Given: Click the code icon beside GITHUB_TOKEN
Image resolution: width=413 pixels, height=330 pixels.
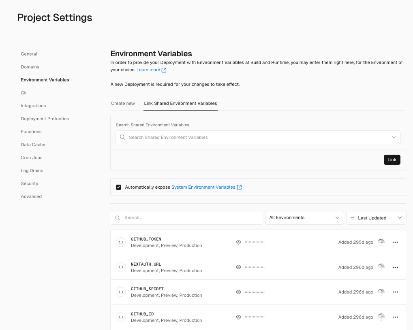Looking at the screenshot, I should [121, 242].
